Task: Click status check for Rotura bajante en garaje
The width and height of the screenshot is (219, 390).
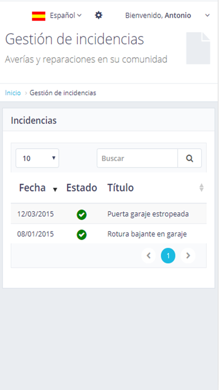Action: [x=82, y=235]
